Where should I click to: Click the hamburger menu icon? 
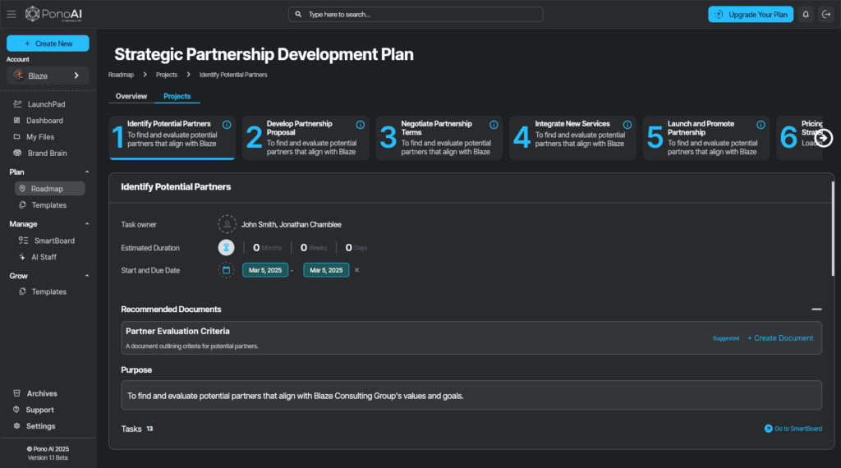coord(11,14)
